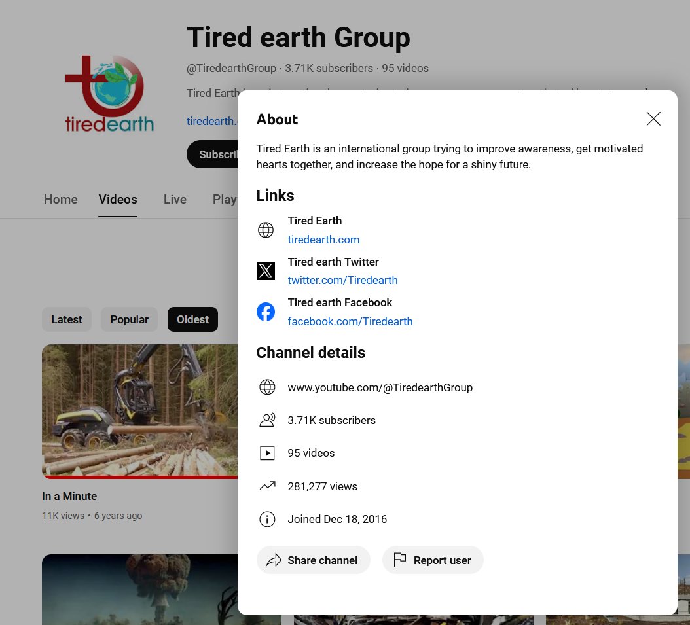690x625 pixels.
Task: Select the Popular videos filter
Action: (x=129, y=319)
